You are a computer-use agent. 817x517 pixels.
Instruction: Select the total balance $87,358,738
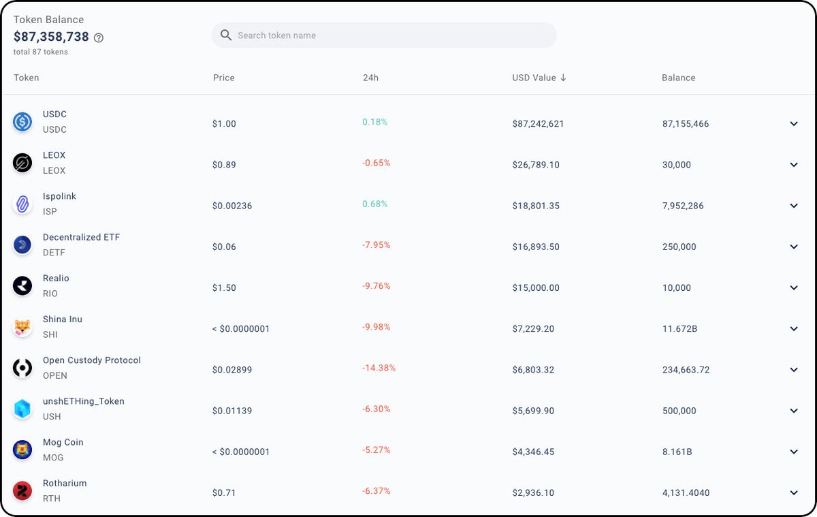52,37
